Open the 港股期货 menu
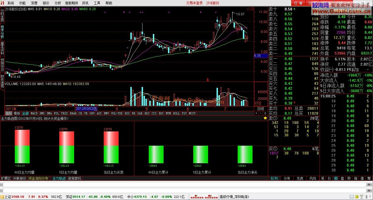 [x=71, y=3]
